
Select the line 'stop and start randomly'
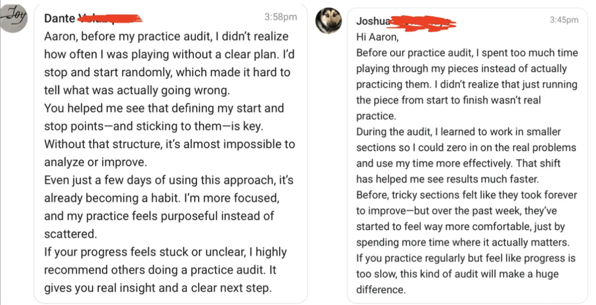[x=105, y=72]
